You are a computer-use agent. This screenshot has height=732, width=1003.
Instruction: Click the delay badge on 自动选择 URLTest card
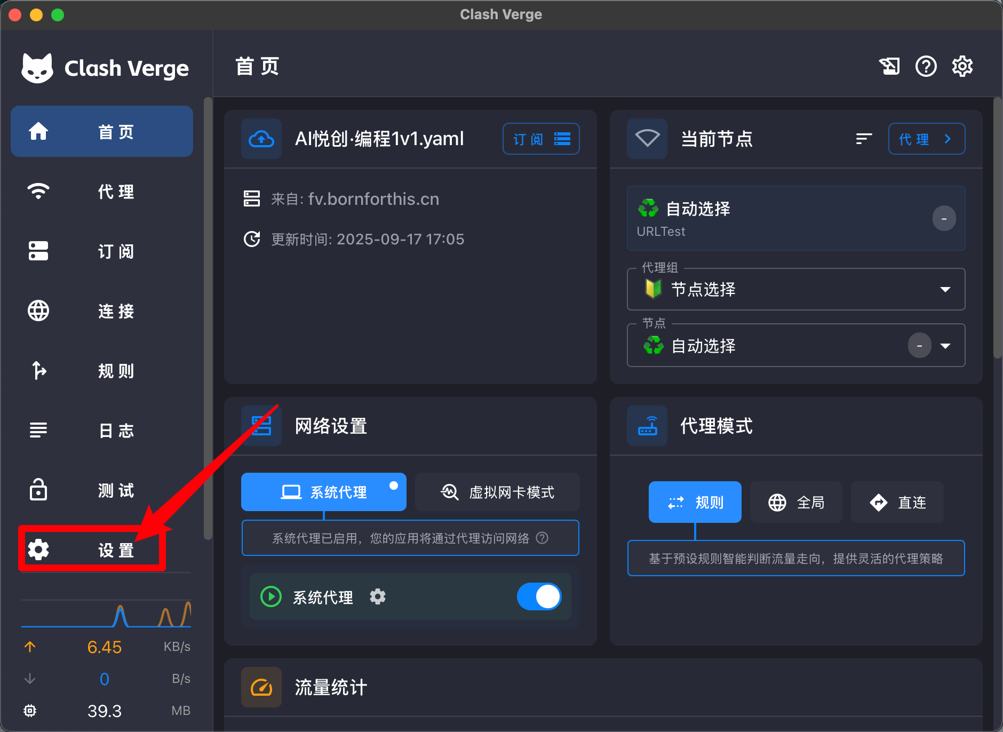click(944, 219)
